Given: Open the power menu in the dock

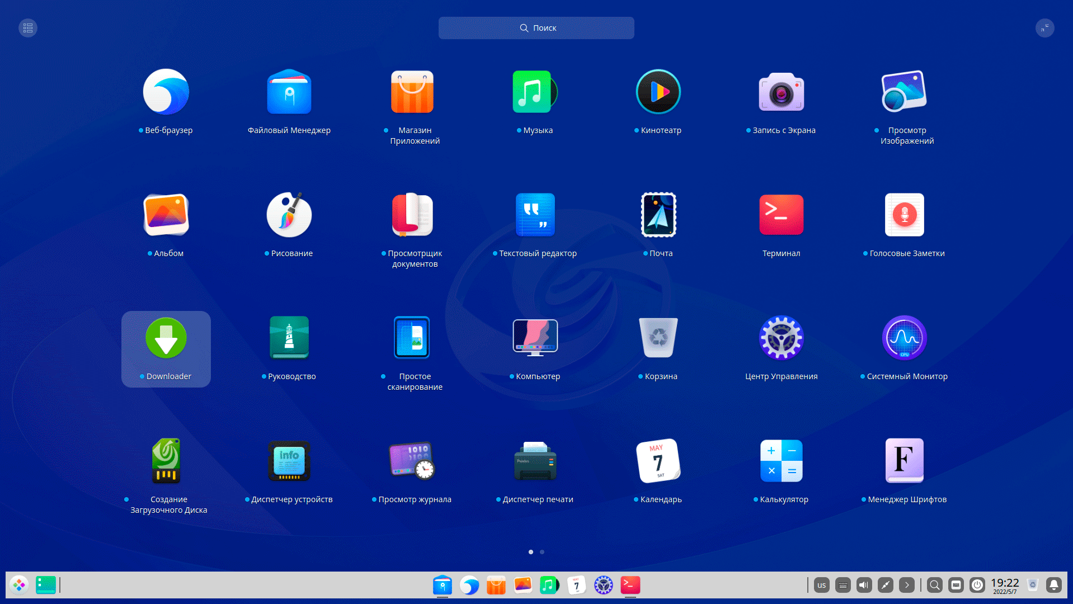Looking at the screenshot, I should coord(977,586).
